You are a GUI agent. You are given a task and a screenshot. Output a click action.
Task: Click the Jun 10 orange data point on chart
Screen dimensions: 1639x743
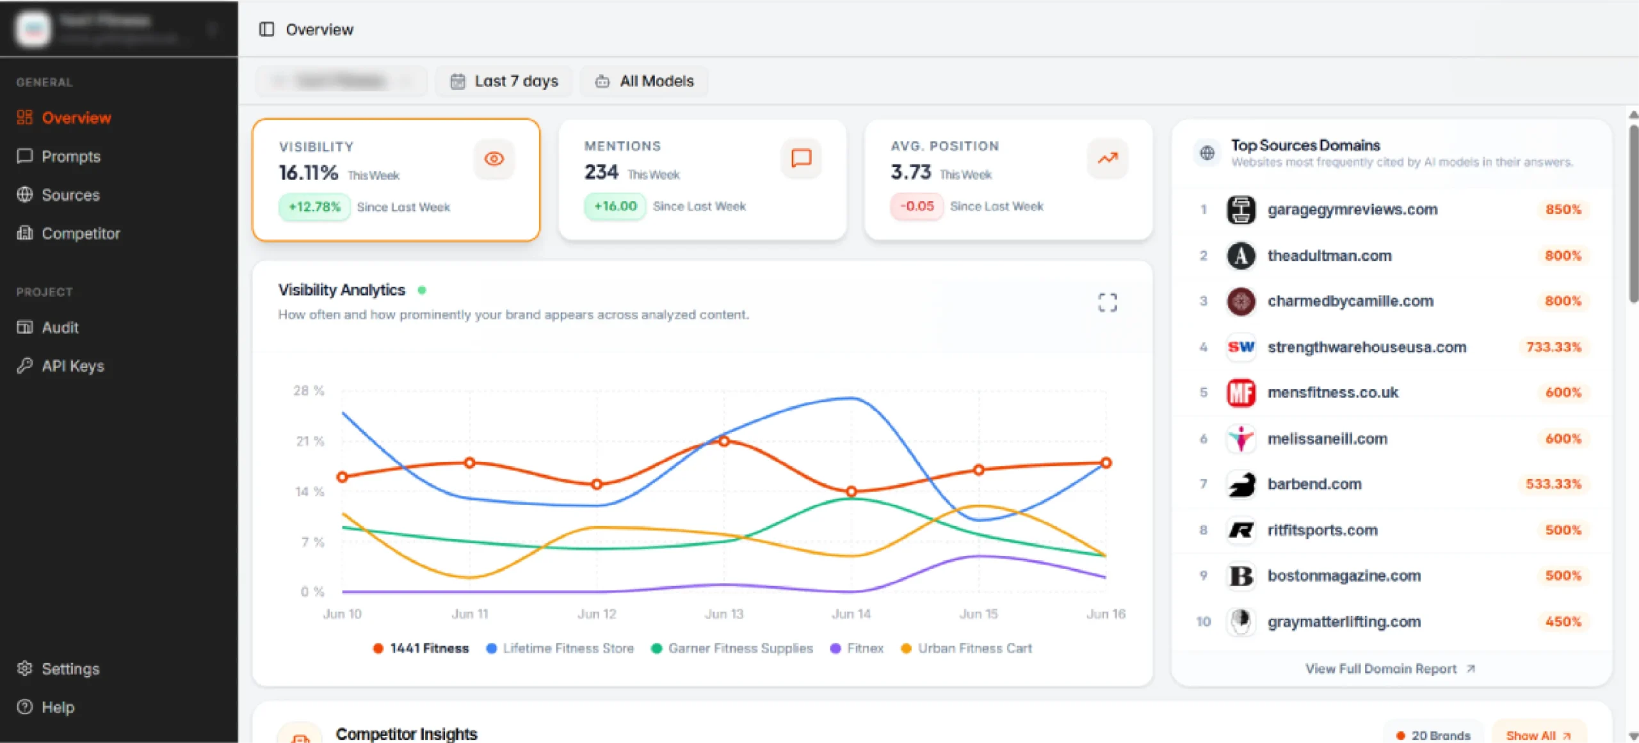click(343, 477)
